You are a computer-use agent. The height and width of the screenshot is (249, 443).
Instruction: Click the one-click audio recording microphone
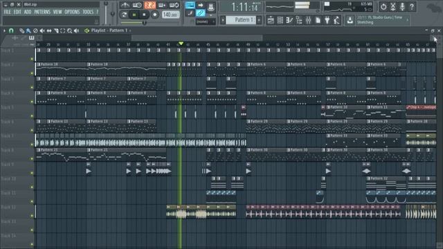402,6
